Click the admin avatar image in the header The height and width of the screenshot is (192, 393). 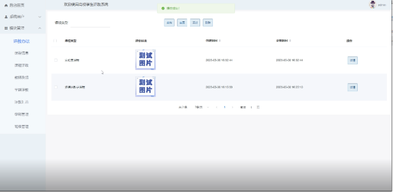click(x=373, y=5)
